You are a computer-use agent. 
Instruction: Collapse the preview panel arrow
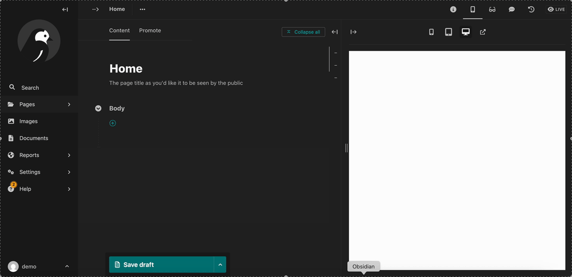[x=353, y=32]
